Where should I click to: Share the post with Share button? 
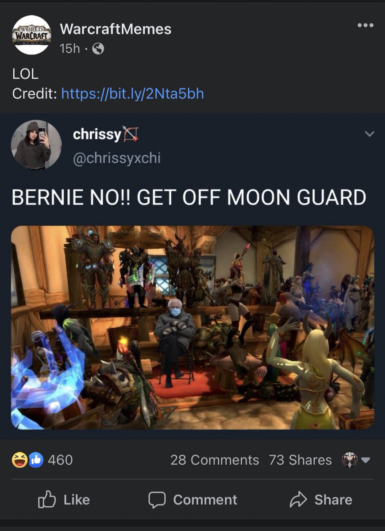coord(321,500)
